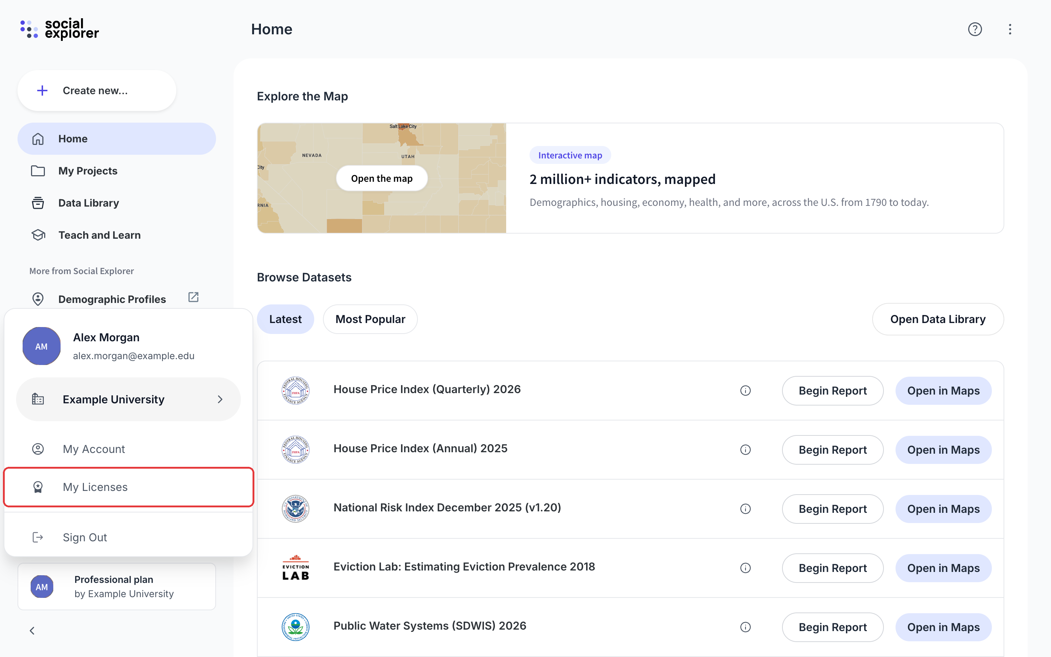The height and width of the screenshot is (657, 1051).
Task: Show info for National Risk Index December 2025
Action: [745, 509]
